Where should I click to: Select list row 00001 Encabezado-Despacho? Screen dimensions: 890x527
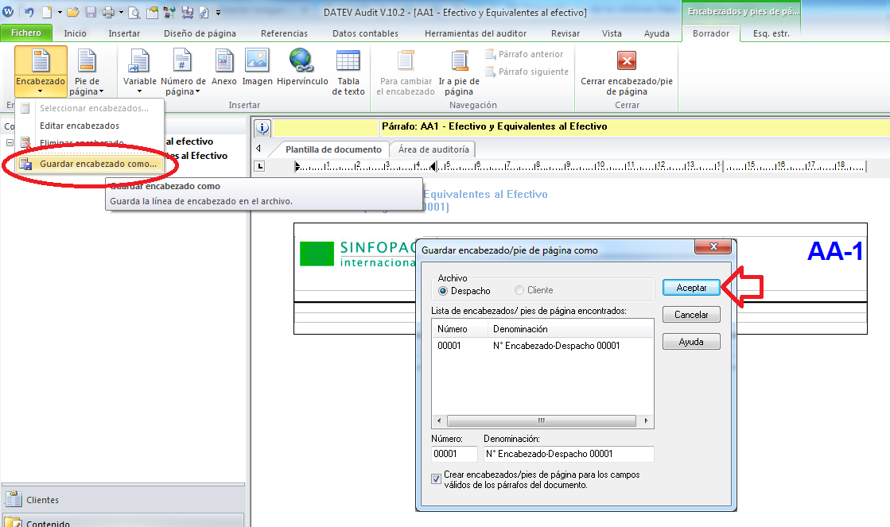coord(542,346)
